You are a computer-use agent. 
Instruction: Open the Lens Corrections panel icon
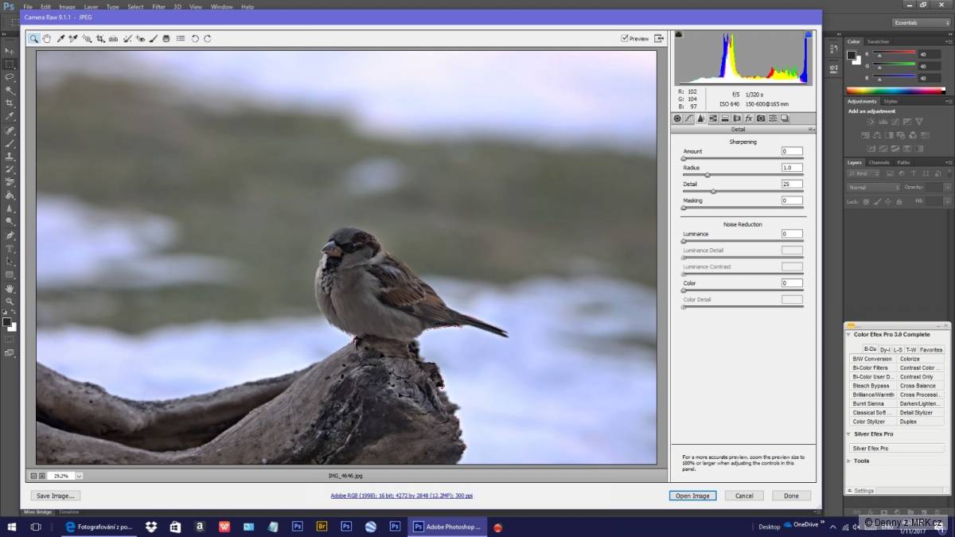click(737, 119)
